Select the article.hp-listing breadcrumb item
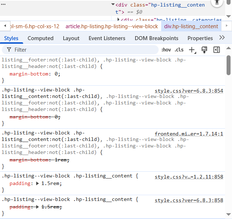 point(112,26)
